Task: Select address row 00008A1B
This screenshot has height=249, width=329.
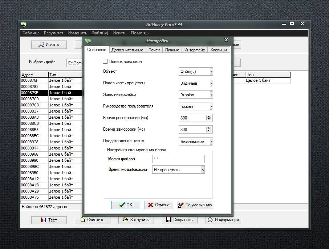Action: tap(51, 185)
